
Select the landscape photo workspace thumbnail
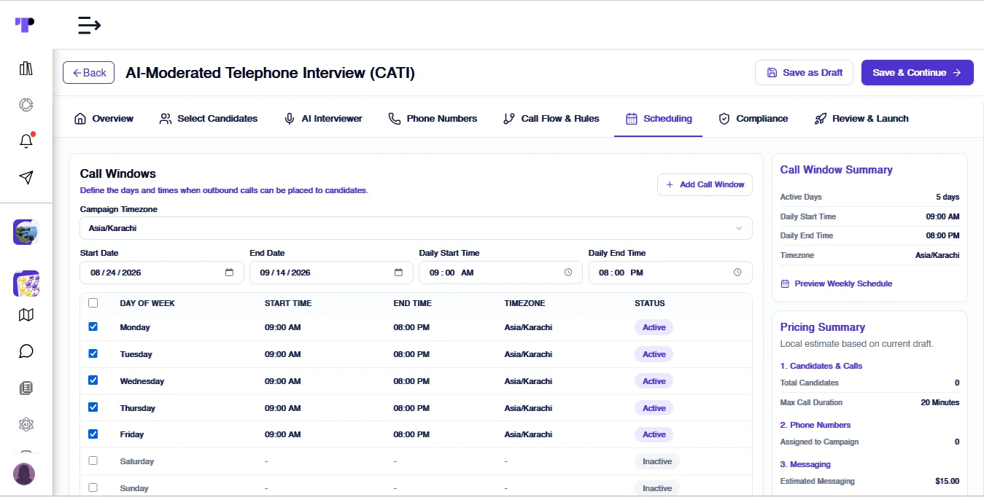[x=26, y=232]
